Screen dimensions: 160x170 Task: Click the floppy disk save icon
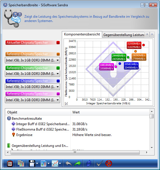tap(32, 163)
